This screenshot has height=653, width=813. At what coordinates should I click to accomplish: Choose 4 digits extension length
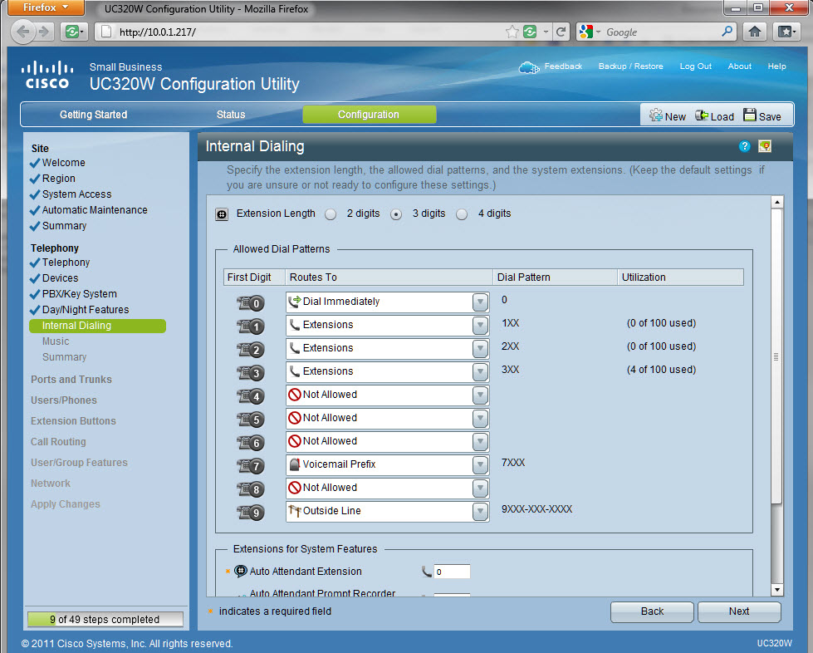462,214
